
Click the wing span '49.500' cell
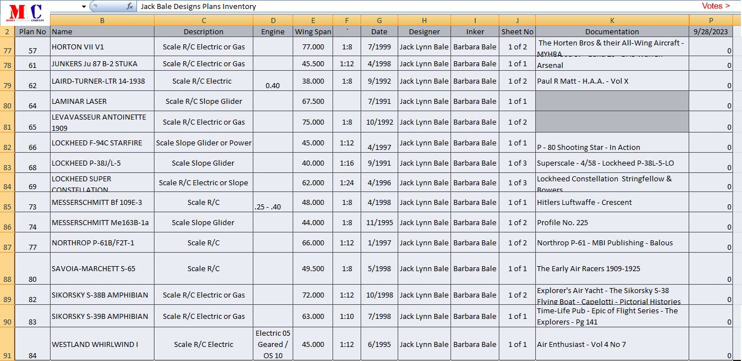tap(313, 268)
